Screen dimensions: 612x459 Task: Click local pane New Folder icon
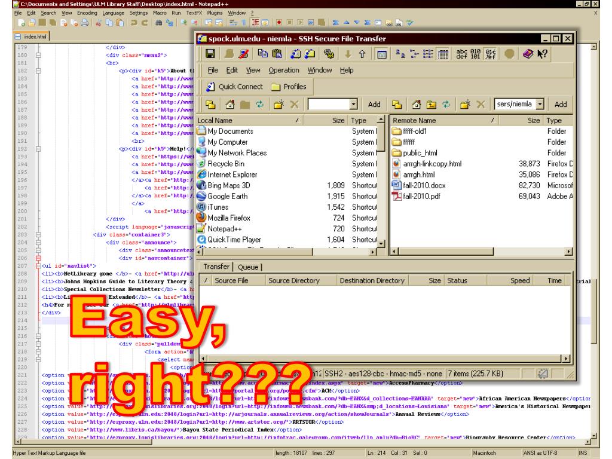pos(279,104)
